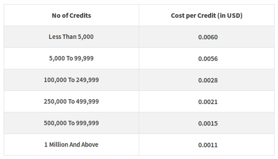Select the "100,000 To 249,999" cell
Screen dimensions: 278x159
click(x=71, y=80)
